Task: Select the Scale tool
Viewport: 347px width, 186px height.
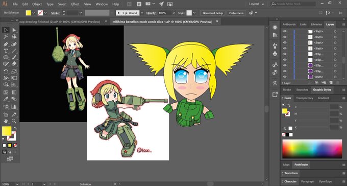Action: tap(14, 72)
